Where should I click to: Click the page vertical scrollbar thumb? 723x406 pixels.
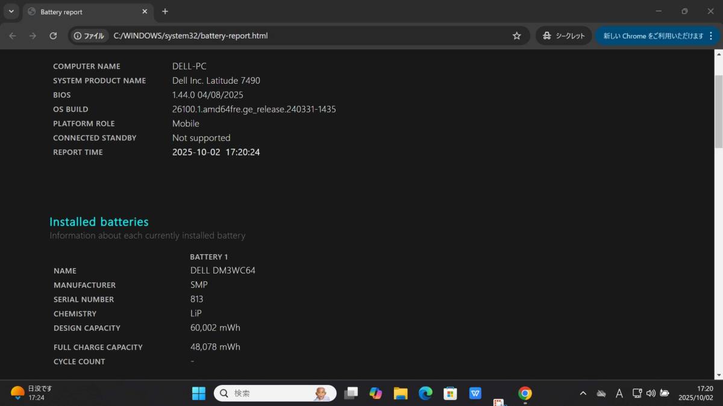[x=718, y=111]
